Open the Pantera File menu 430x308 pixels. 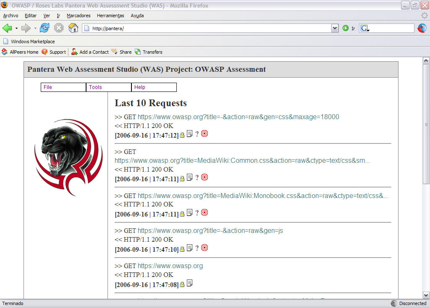[x=63, y=87]
